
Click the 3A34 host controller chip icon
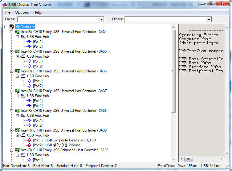17,32
